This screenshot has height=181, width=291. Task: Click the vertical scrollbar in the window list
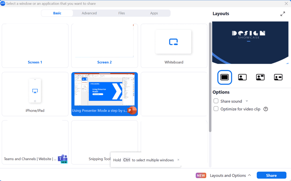click(x=210, y=77)
